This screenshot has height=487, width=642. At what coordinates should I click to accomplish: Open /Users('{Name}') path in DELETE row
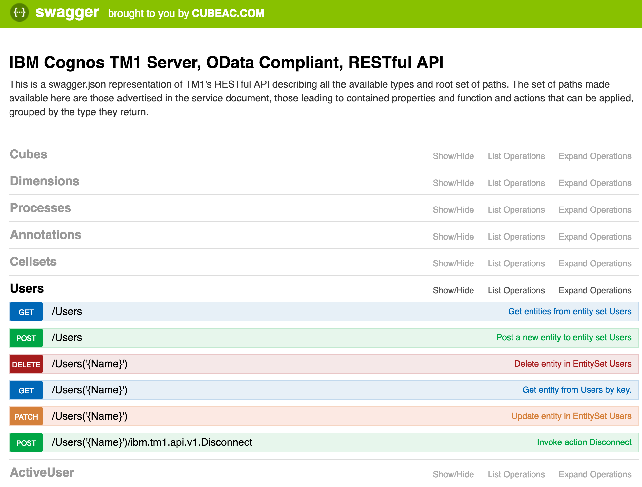tap(90, 364)
